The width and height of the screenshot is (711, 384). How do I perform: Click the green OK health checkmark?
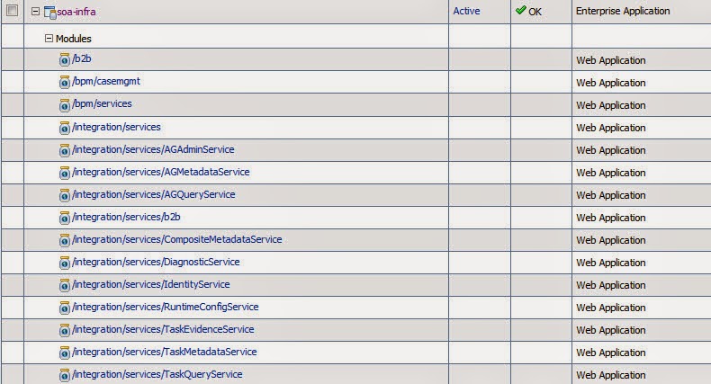tap(520, 11)
